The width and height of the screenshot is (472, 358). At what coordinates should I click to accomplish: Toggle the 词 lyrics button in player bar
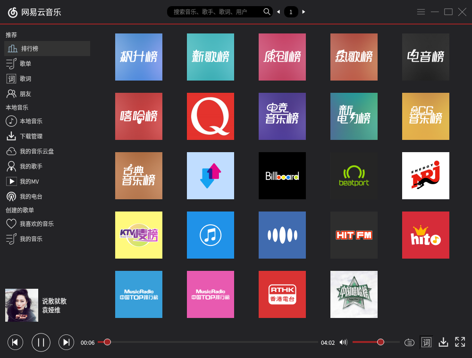(x=426, y=342)
